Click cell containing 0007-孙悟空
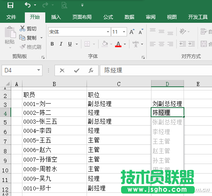The image size is (212, 196). [55, 160]
